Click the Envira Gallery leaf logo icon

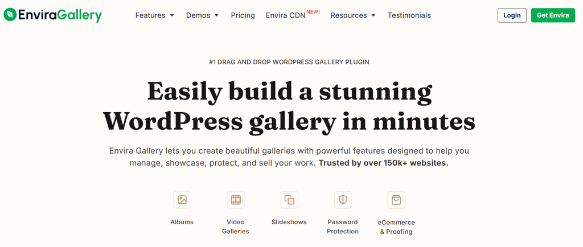point(10,15)
